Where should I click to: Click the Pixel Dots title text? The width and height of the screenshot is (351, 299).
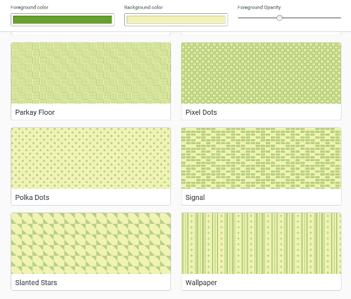tap(201, 112)
